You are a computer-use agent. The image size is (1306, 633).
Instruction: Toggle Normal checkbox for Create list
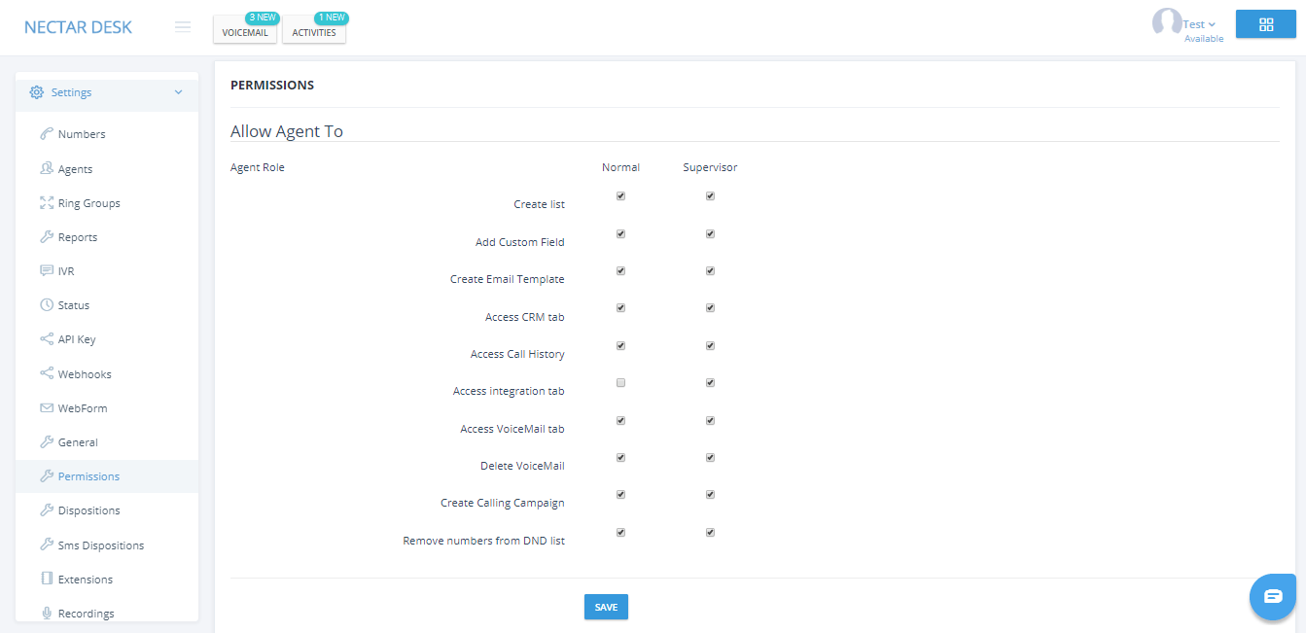pyautogui.click(x=620, y=195)
